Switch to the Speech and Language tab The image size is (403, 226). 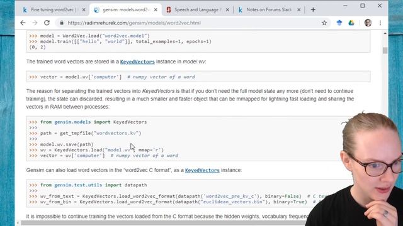pos(197,10)
